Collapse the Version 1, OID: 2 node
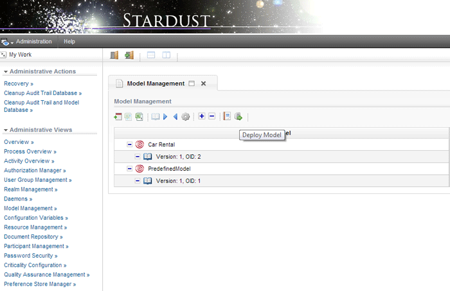 pos(138,157)
